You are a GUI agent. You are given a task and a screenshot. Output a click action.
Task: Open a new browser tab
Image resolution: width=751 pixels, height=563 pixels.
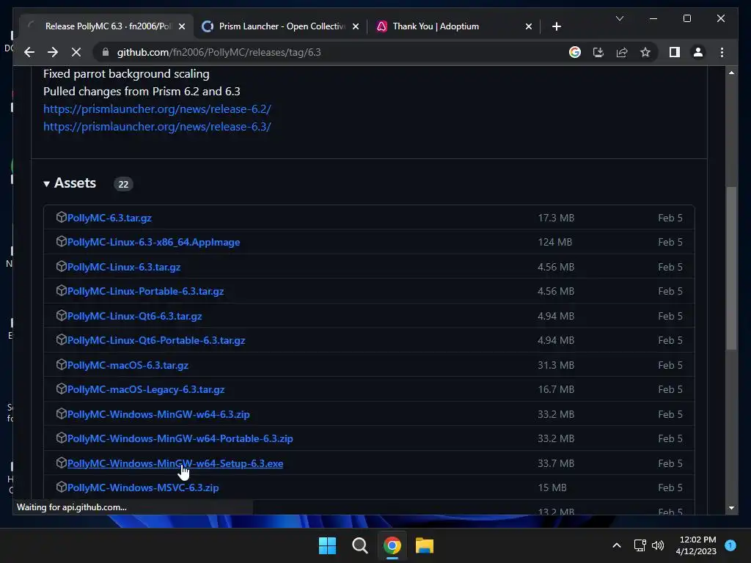point(556,26)
